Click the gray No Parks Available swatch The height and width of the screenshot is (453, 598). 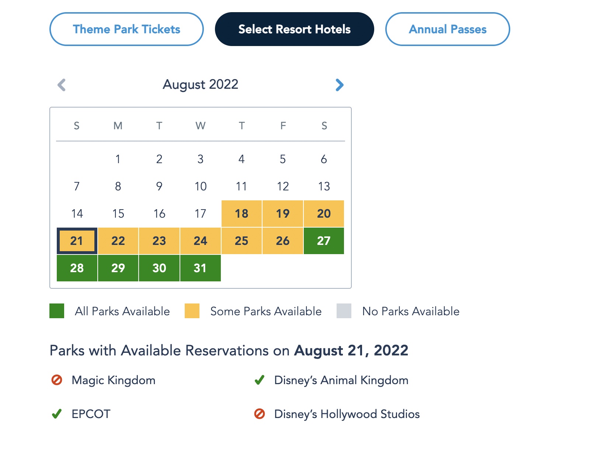point(344,311)
